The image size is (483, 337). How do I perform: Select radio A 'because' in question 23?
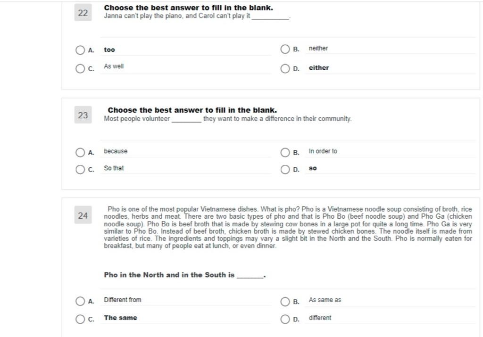tap(80, 152)
